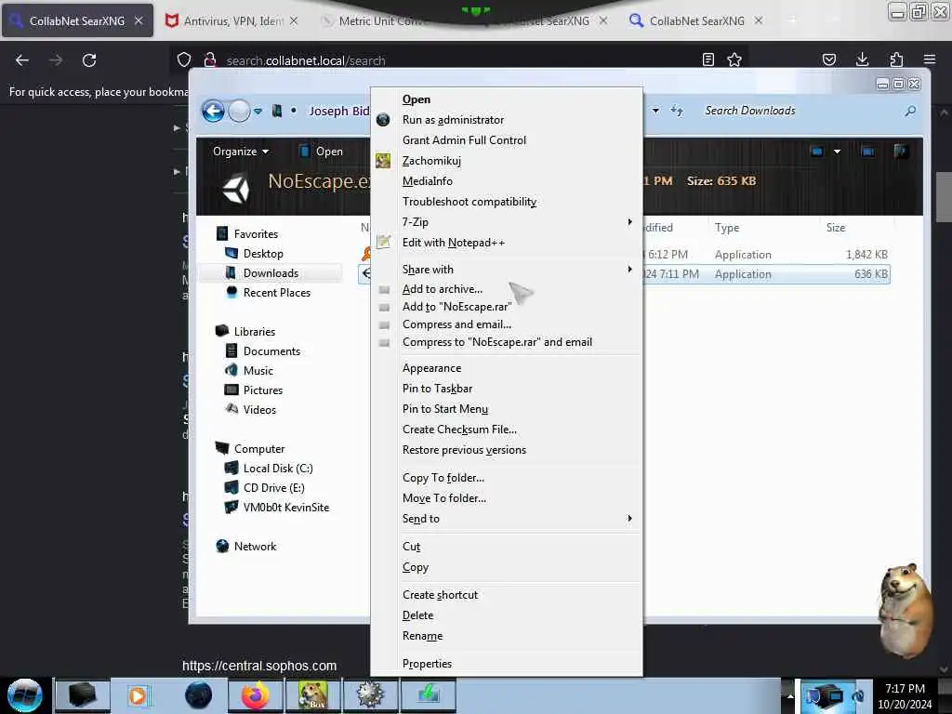Image resolution: width=952 pixels, height=714 pixels.
Task: Choose Compress and email...
Action: coord(507,324)
